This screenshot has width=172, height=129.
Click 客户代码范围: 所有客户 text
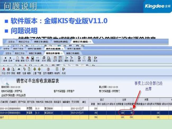[64, 91]
